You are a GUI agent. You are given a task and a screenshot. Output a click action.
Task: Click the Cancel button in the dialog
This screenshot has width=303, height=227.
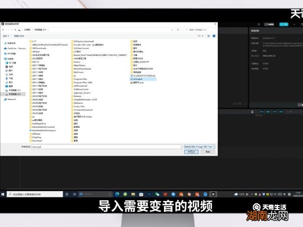coord(208,152)
